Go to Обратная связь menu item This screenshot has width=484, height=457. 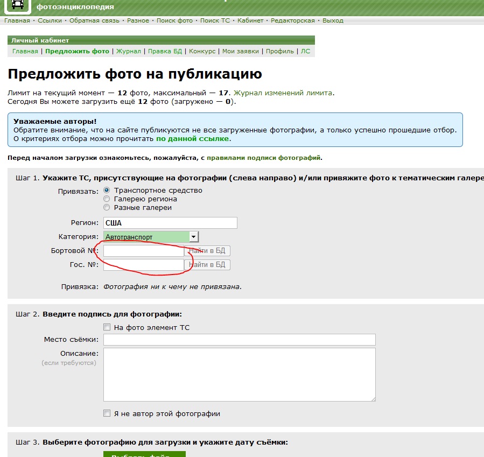point(94,20)
